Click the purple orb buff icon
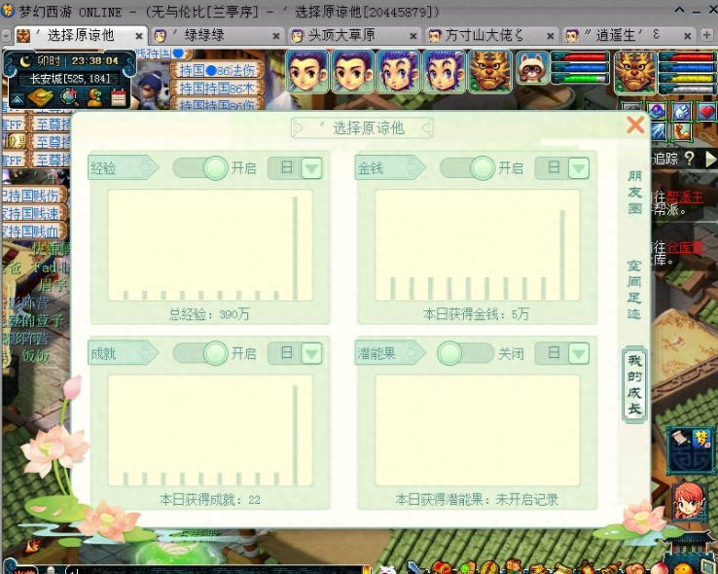718x574 pixels. tap(657, 111)
